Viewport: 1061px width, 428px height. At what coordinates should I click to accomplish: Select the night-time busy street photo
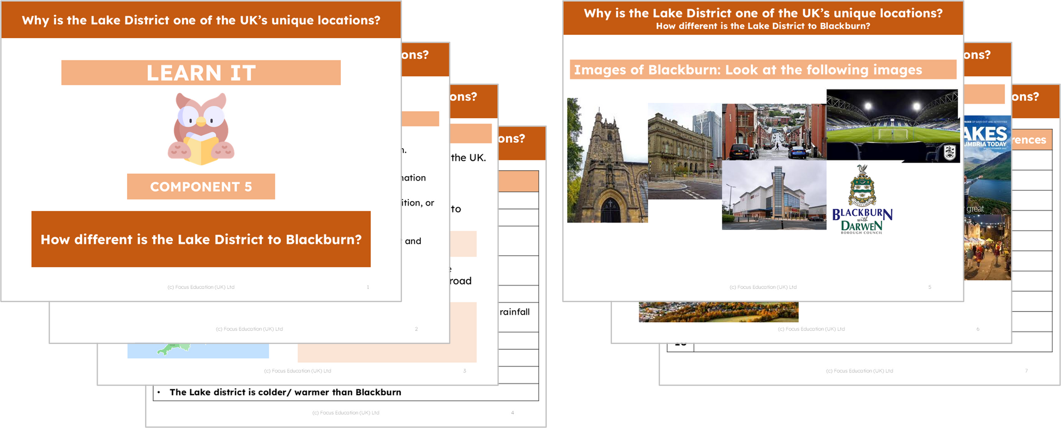tap(987, 248)
